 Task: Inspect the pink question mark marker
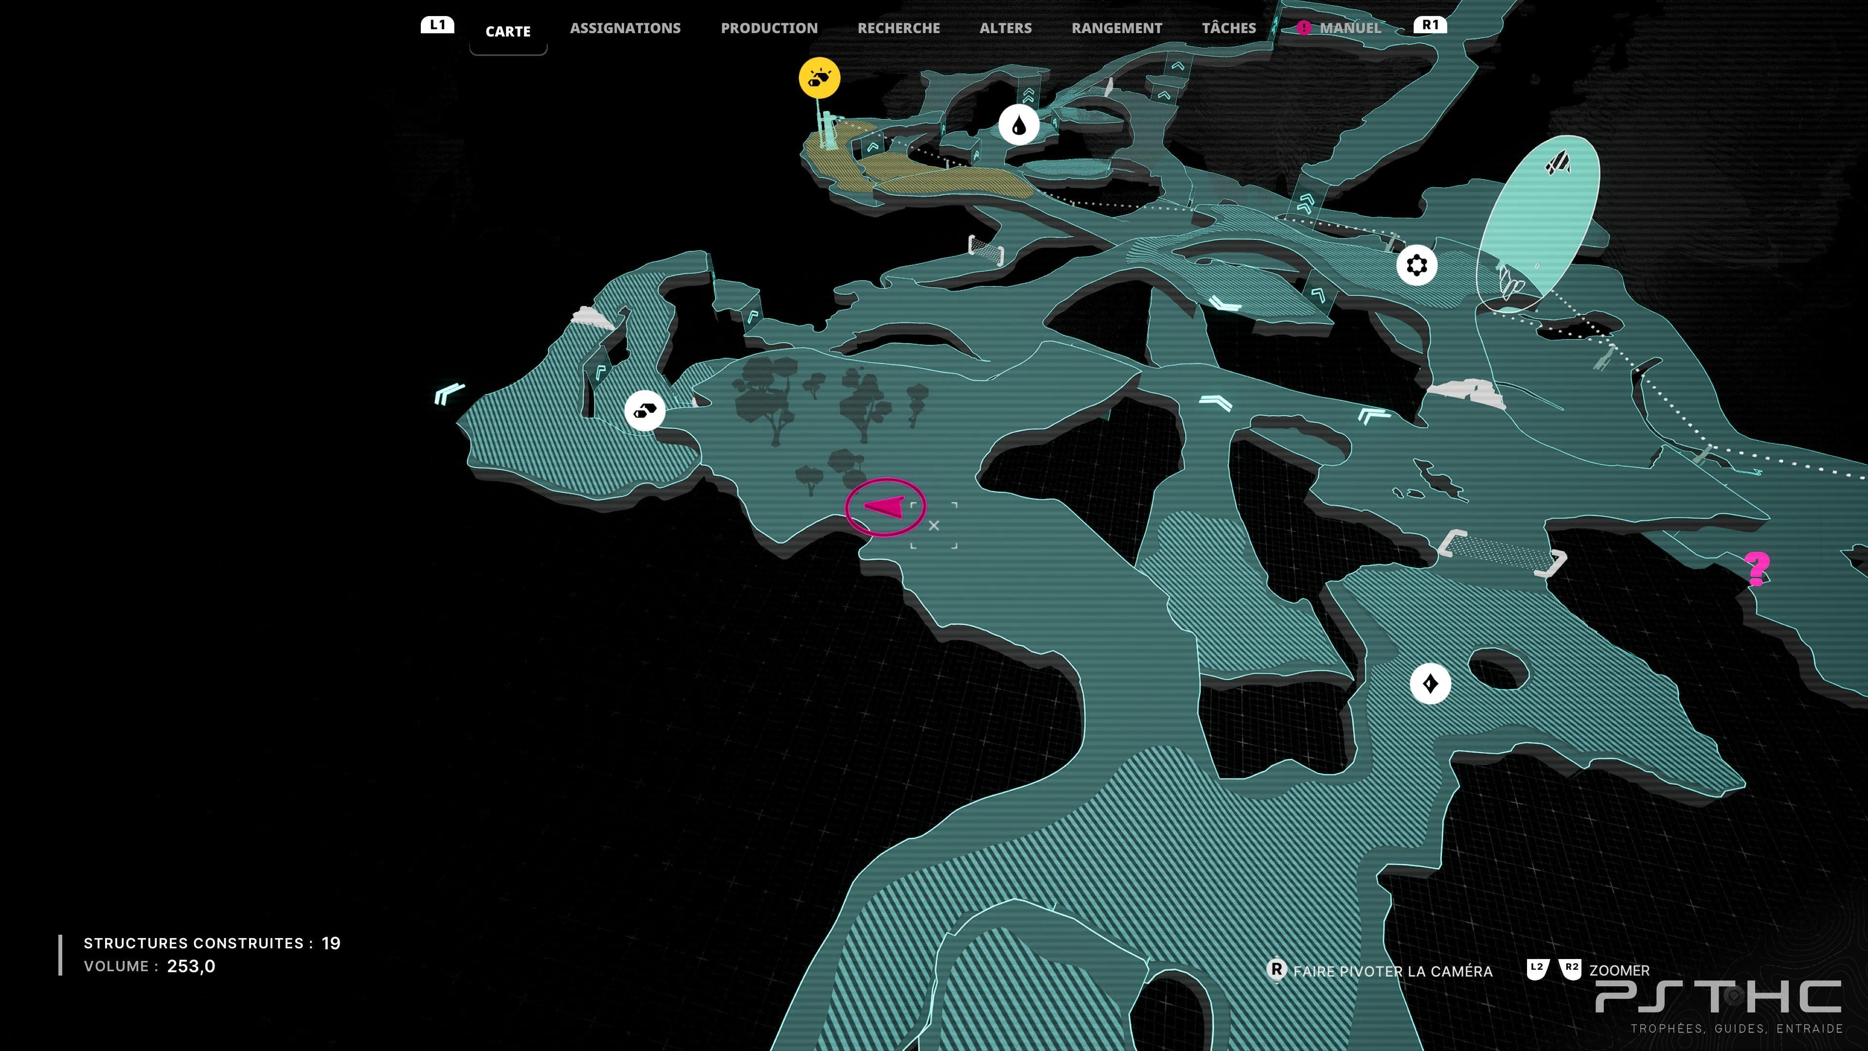point(1757,569)
